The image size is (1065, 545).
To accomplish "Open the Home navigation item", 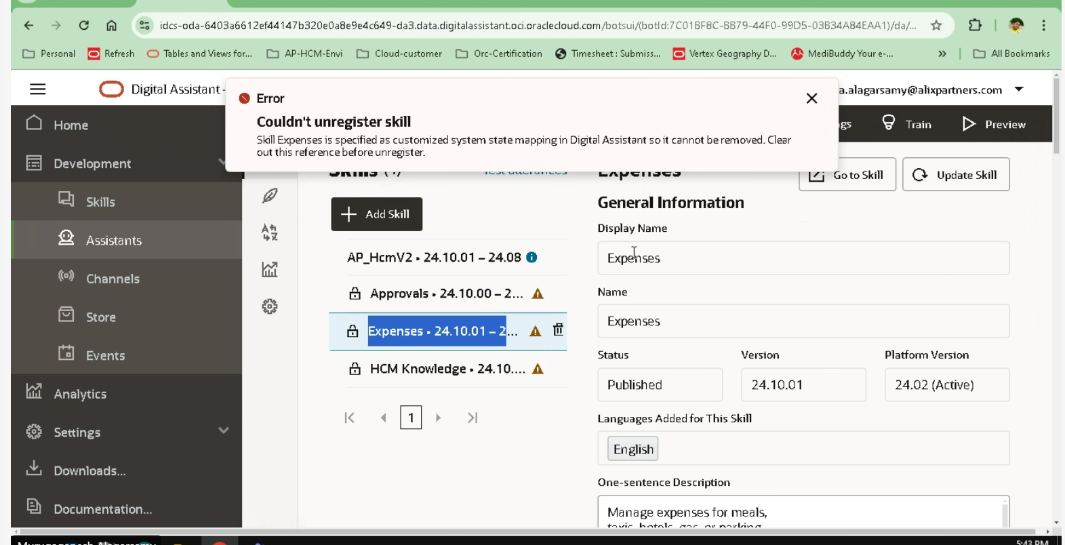I will pyautogui.click(x=126, y=125).
